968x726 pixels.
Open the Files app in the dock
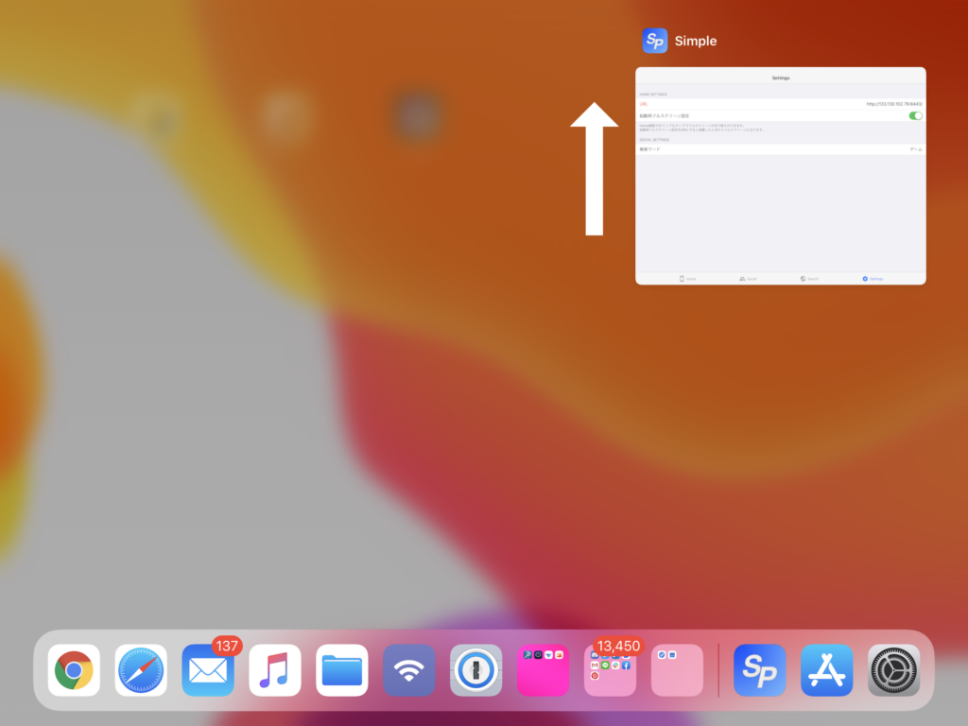click(x=342, y=670)
